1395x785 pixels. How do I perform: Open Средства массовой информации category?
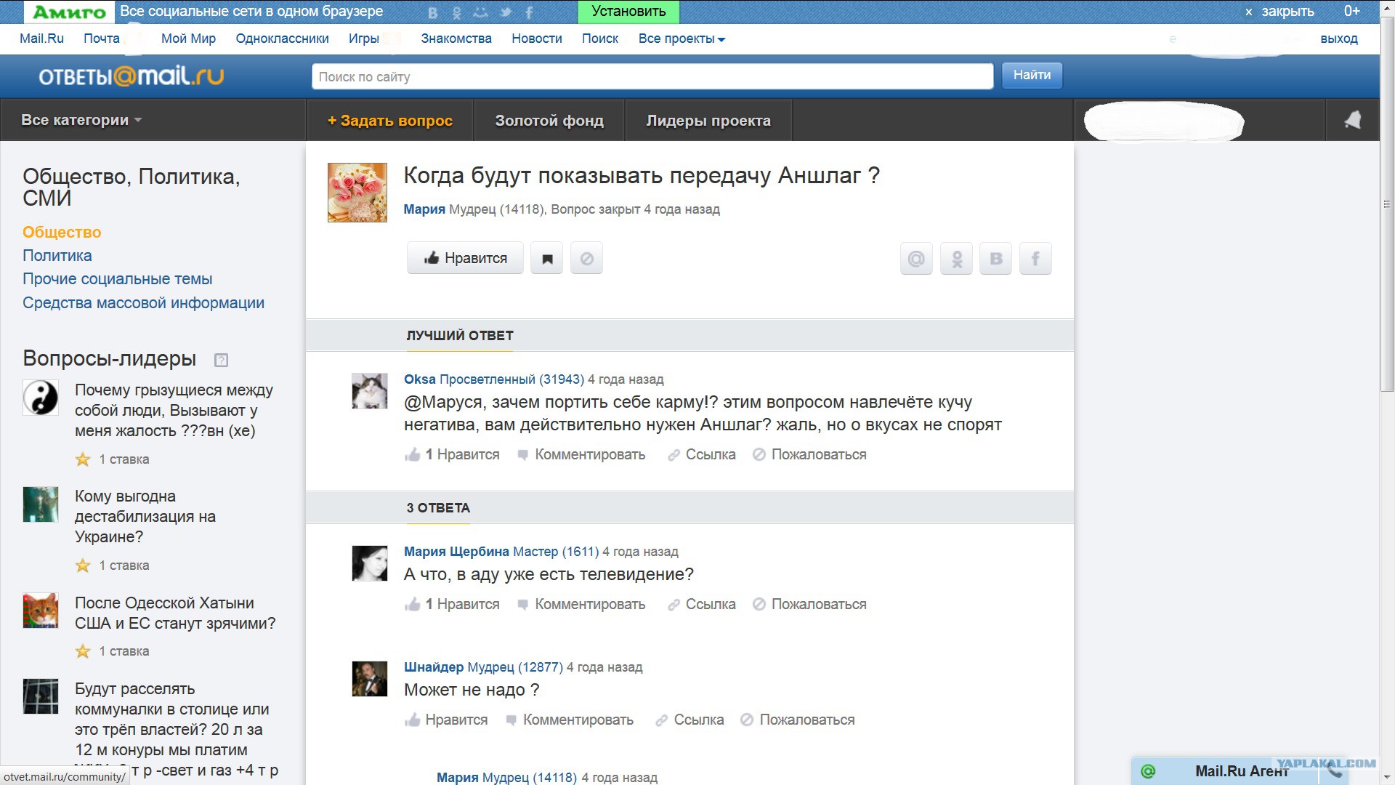pyautogui.click(x=143, y=303)
